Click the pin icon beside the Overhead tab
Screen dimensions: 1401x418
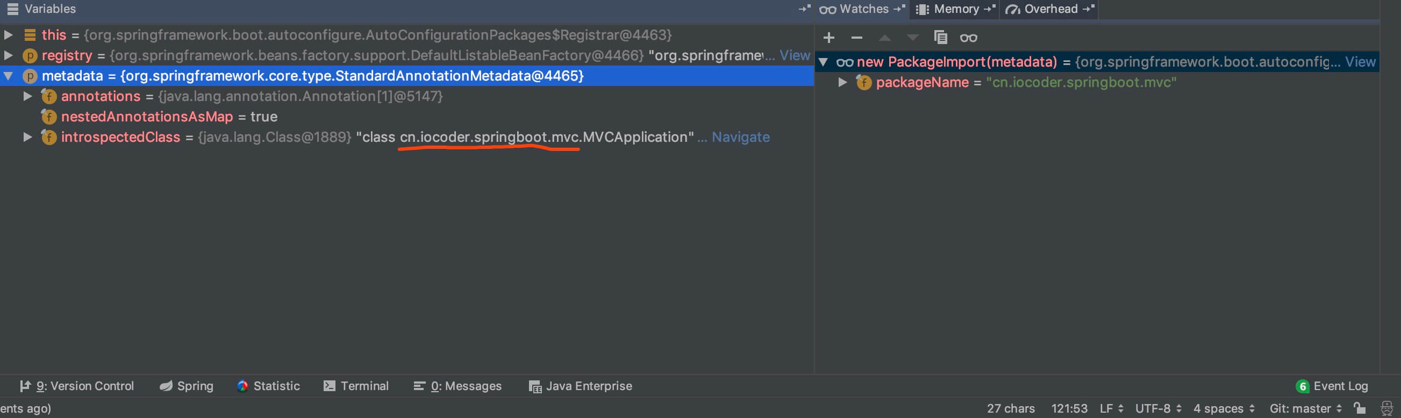click(1088, 9)
